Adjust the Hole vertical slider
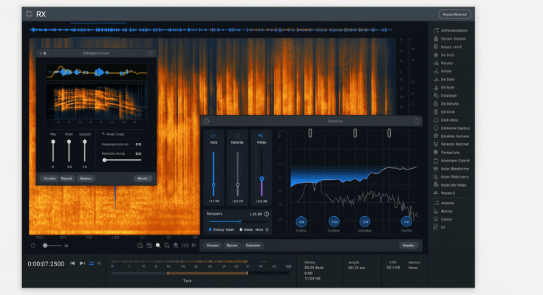This screenshot has width=543, height=295. click(214, 174)
